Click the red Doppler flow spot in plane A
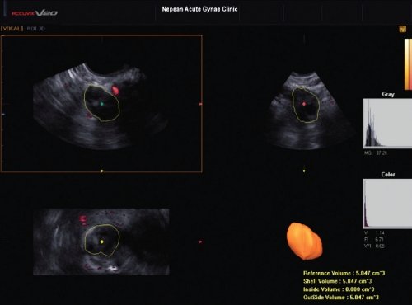The width and height of the screenshot is (412, 305). click(x=115, y=90)
